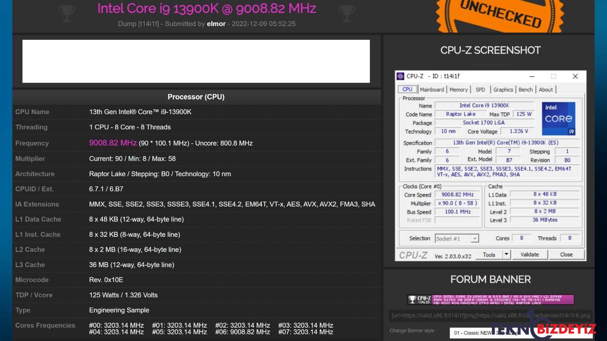The image size is (607, 341).
Task: Open the Memory tab in CPU-Z
Action: tap(459, 90)
